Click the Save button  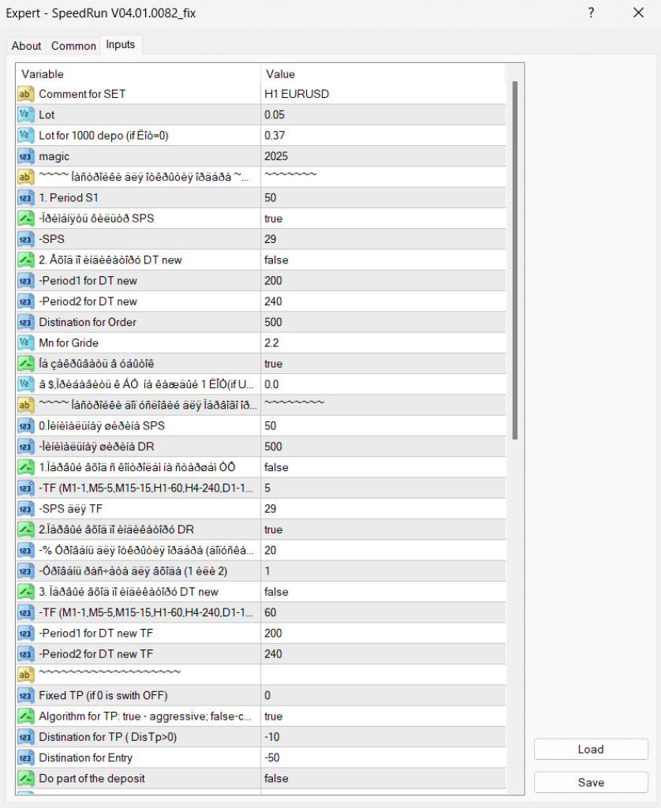(591, 782)
